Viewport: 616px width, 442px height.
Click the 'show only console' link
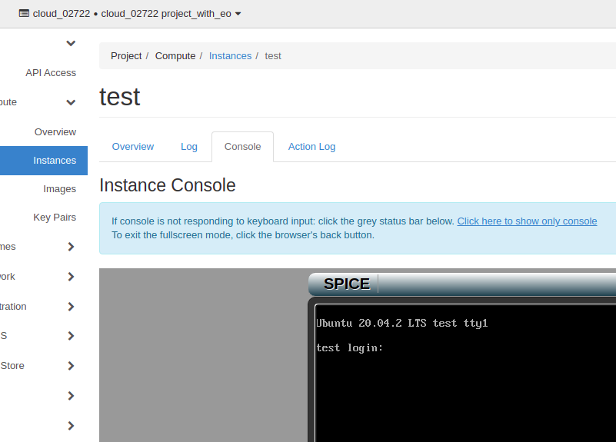tap(527, 221)
